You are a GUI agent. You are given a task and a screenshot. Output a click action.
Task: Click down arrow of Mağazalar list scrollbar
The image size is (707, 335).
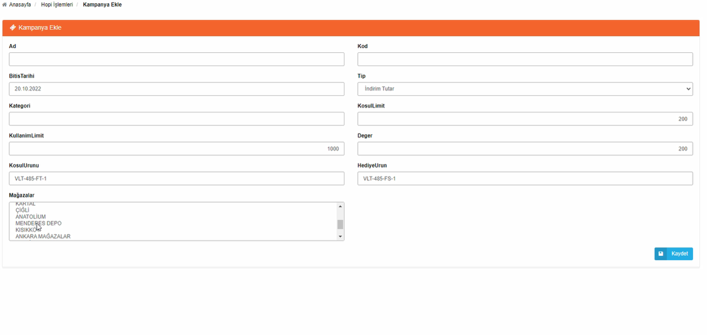point(340,237)
